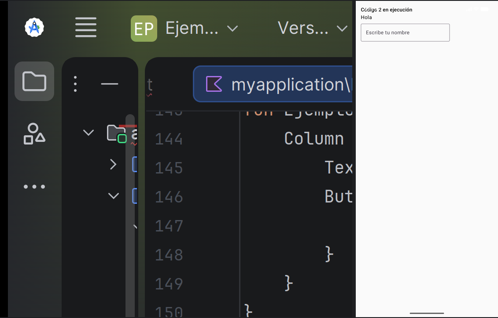
Task: Click line number 147 in gutter
Action: tap(169, 226)
